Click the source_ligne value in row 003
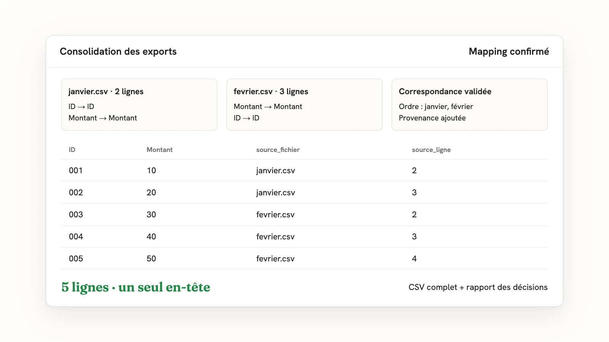This screenshot has width=609, height=342. point(414,215)
